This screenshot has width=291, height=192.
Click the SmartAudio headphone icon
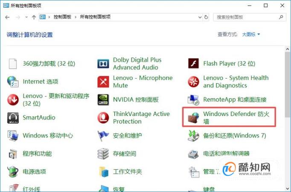(13, 118)
